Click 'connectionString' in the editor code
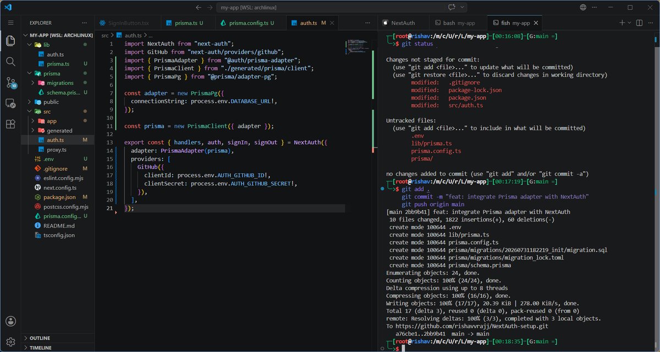 tap(157, 101)
